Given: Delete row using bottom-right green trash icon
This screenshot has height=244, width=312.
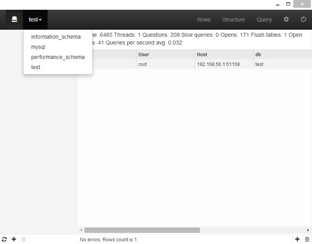Looking at the screenshot, I should [x=307, y=239].
